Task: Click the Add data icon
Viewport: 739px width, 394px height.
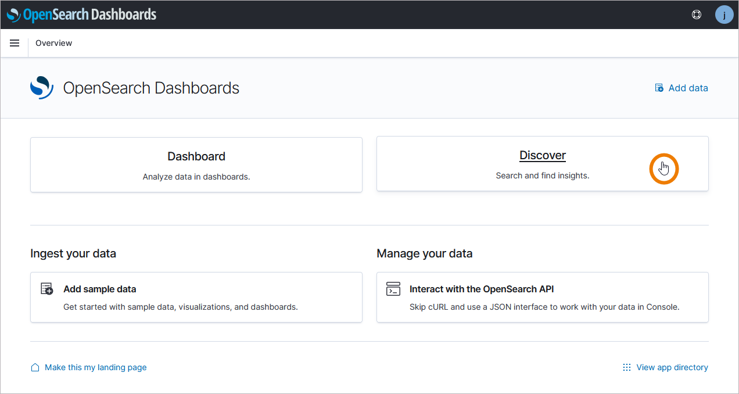Action: pyautogui.click(x=659, y=88)
